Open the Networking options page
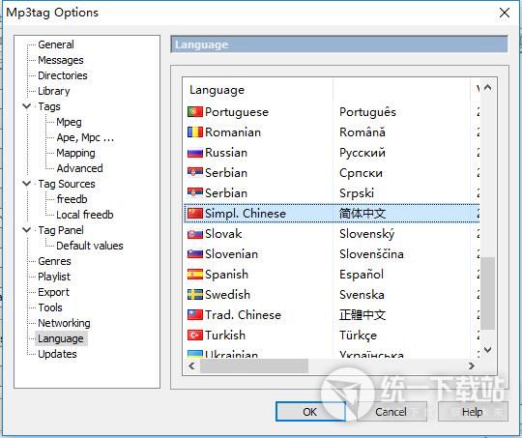 pos(64,323)
